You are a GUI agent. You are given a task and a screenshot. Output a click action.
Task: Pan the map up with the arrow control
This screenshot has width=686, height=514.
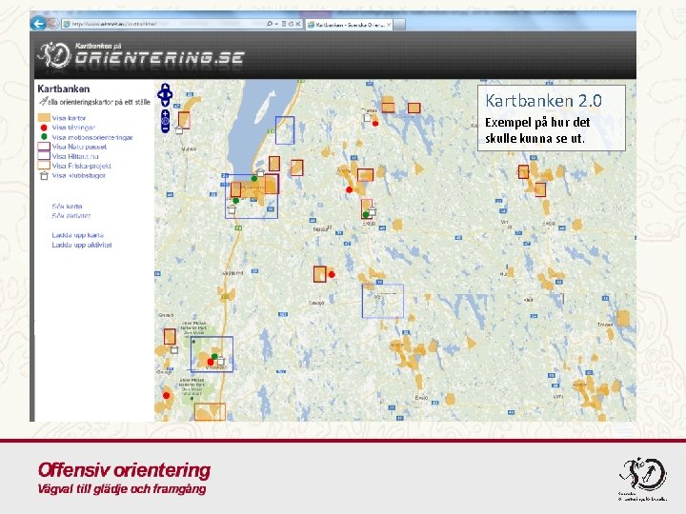click(x=165, y=86)
